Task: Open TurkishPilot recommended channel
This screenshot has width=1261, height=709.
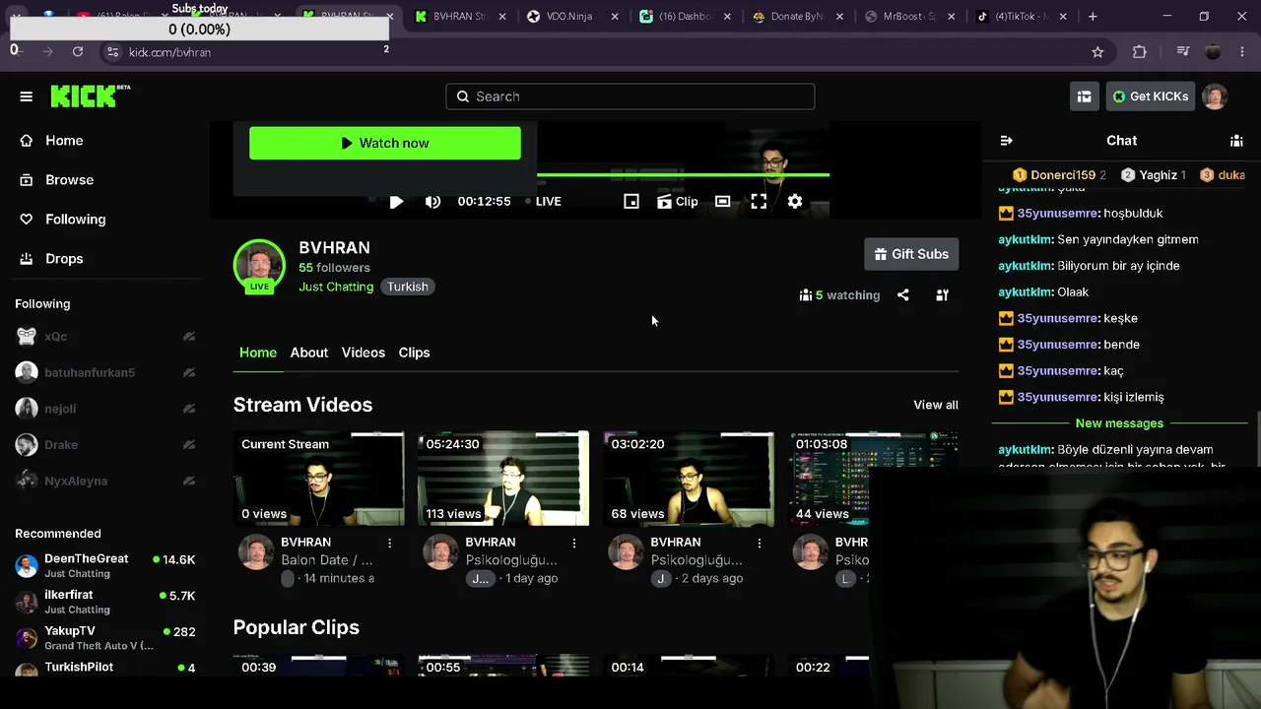Action: click(x=105, y=668)
